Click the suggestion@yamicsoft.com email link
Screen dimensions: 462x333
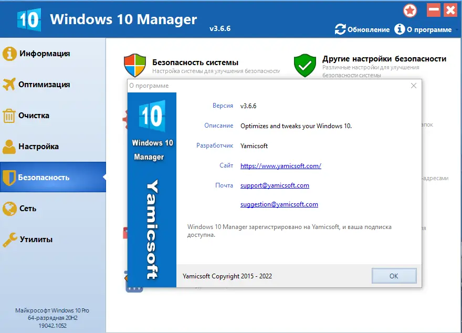click(x=279, y=204)
